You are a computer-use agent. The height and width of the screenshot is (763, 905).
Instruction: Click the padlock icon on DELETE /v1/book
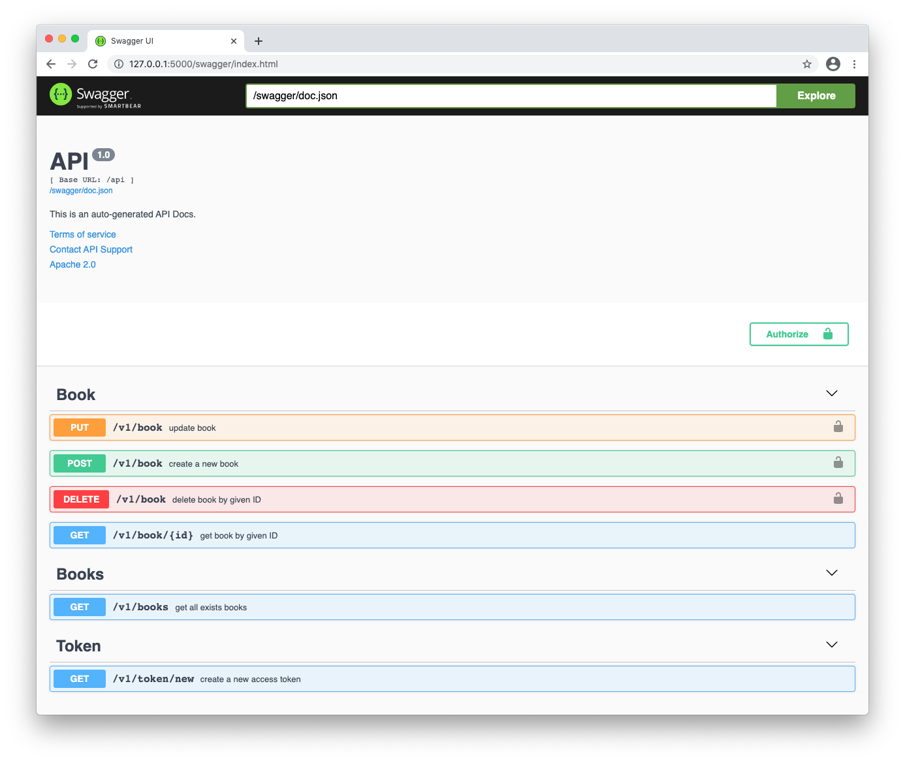[838, 498]
